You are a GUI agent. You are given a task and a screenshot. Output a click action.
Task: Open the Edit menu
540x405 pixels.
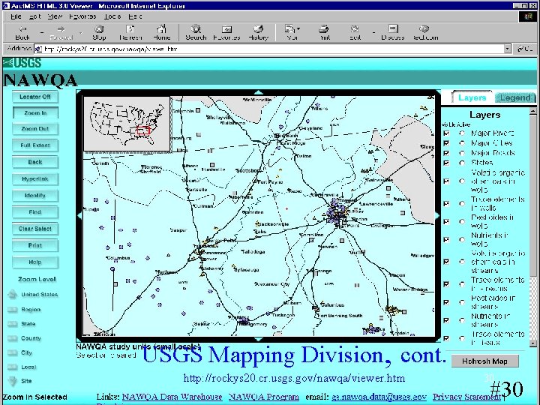point(34,16)
